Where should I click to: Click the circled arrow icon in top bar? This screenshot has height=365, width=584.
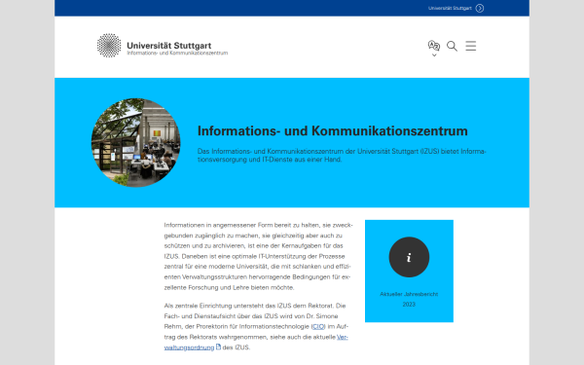pyautogui.click(x=480, y=8)
